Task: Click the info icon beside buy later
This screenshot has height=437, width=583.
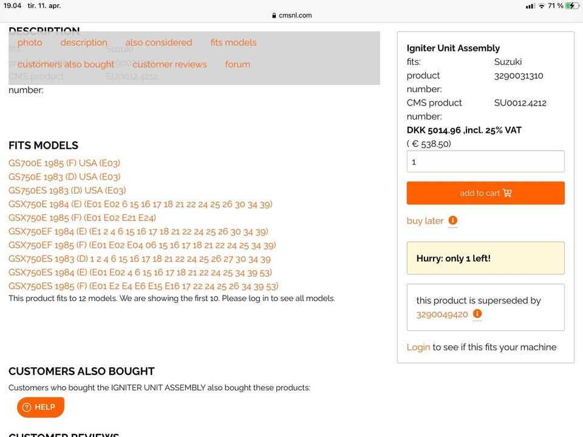Action: point(453,221)
